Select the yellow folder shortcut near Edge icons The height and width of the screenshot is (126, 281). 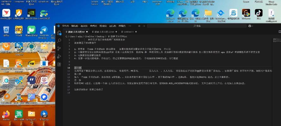tap(208, 15)
